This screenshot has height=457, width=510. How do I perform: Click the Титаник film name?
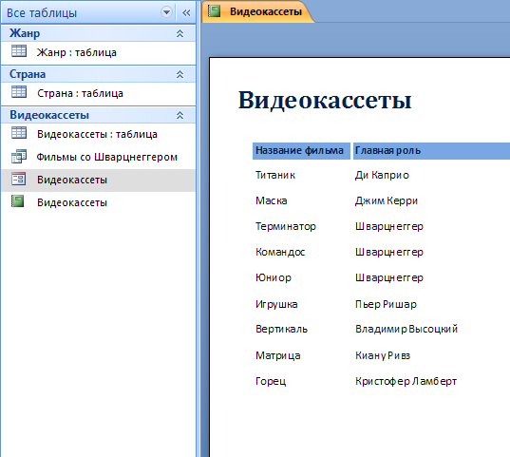[x=275, y=175]
